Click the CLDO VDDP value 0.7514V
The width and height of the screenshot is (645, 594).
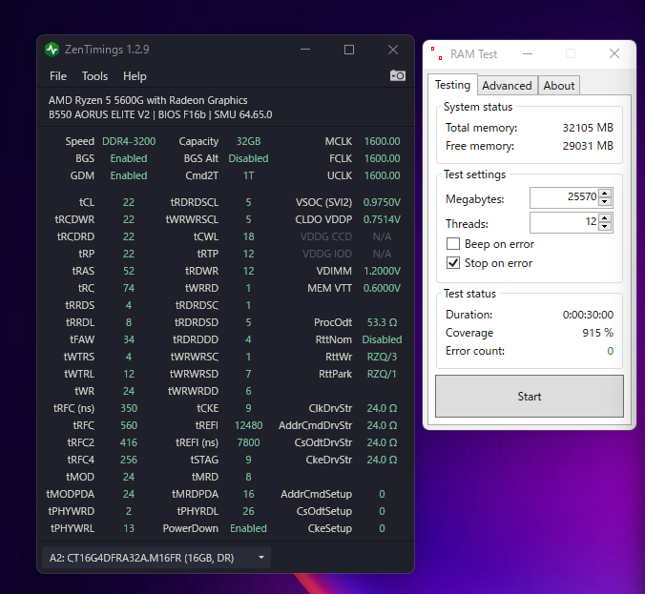click(382, 219)
